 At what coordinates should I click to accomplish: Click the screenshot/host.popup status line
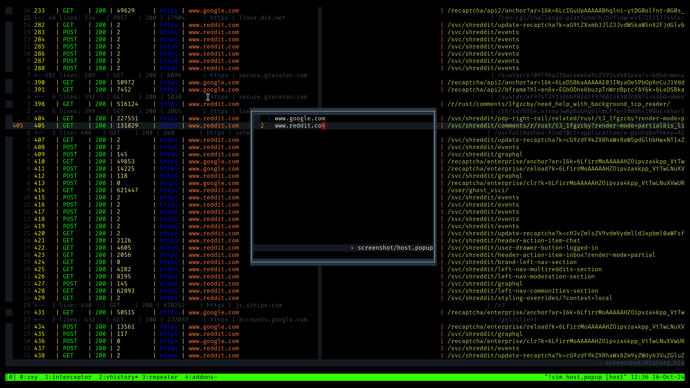click(395, 248)
